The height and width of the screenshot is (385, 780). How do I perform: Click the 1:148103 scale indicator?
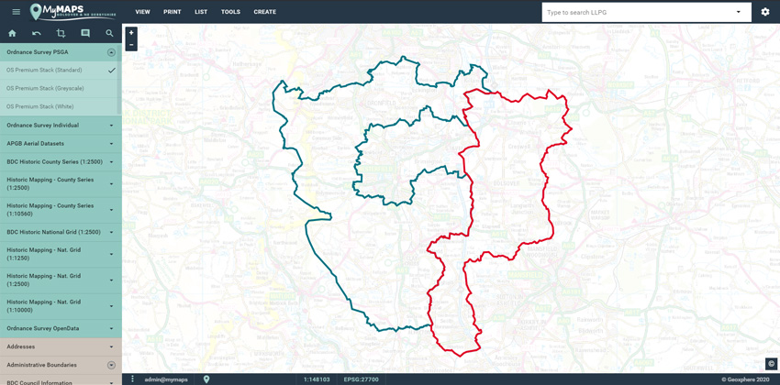click(x=317, y=379)
